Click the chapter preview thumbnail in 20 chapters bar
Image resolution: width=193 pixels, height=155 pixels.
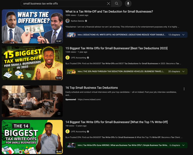71,71
